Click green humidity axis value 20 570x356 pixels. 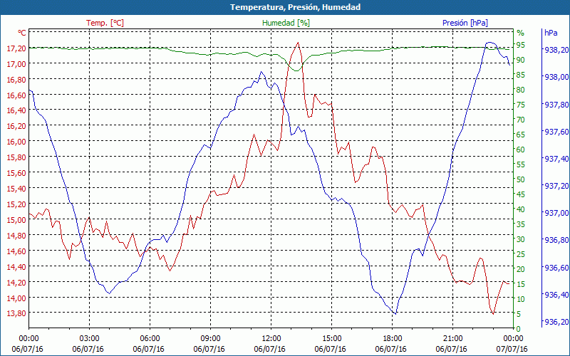521,269
